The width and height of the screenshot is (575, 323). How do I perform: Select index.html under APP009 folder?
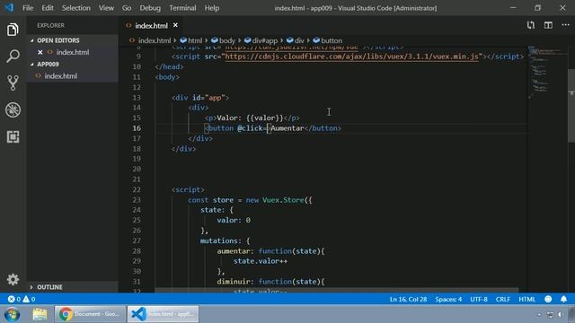pyautogui.click(x=61, y=75)
